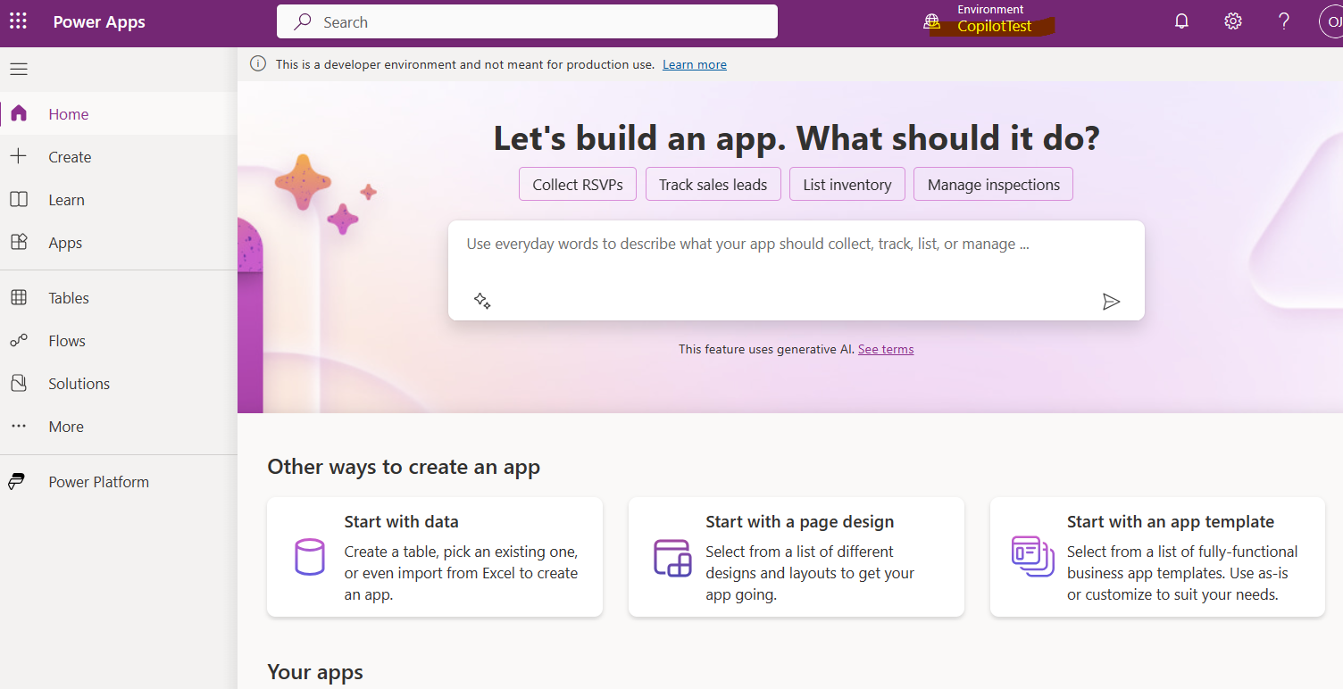Open Apps in the sidebar
This screenshot has width=1343, height=689.
119,242
